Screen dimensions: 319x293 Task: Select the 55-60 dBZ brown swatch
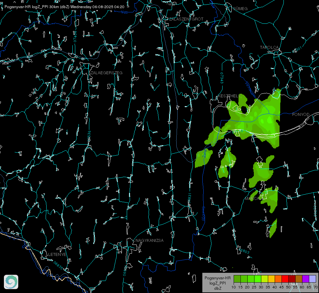(x=299, y=279)
